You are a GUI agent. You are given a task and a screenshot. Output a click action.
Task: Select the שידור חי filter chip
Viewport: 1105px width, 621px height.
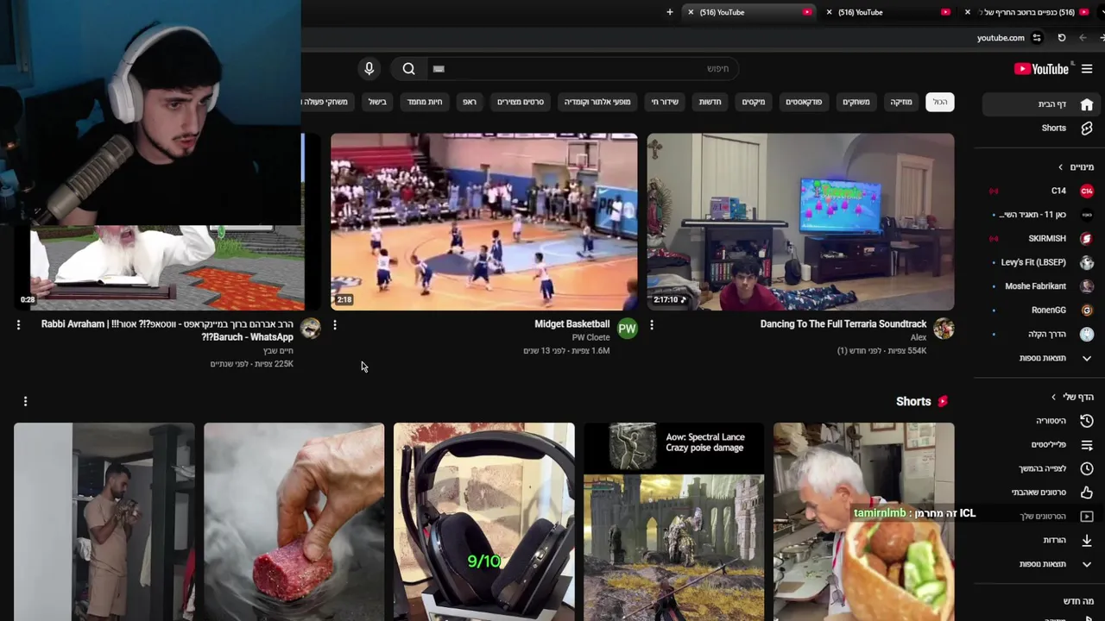point(665,102)
